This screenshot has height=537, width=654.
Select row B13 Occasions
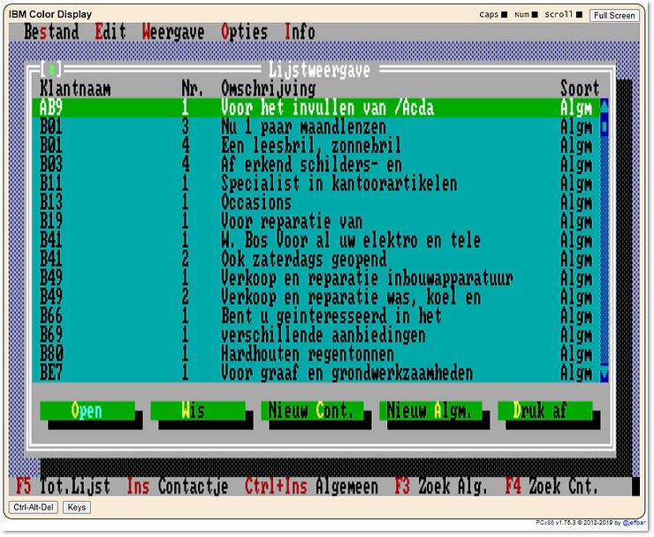point(316,202)
